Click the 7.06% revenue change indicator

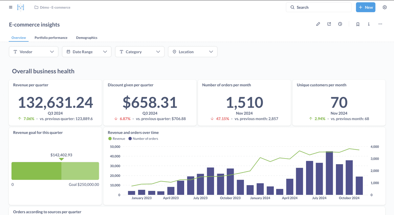(x=26, y=119)
